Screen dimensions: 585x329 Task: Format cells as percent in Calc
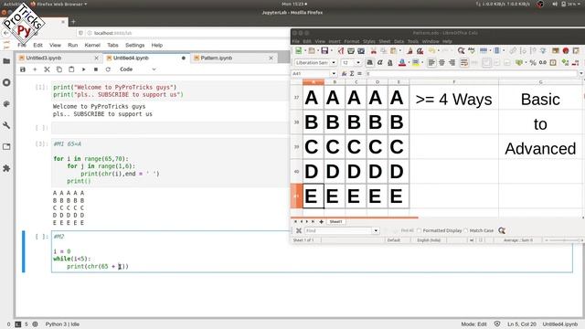tap(533, 63)
